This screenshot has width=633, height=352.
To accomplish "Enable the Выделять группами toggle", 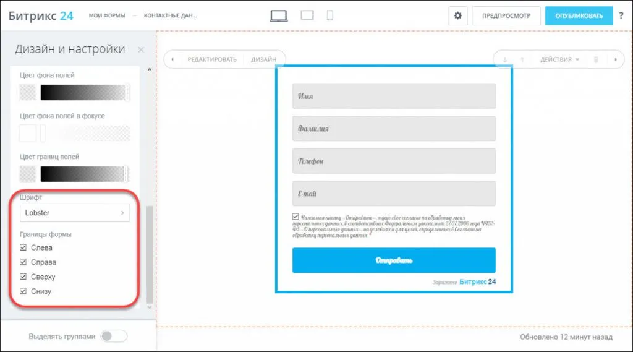I will click(114, 336).
